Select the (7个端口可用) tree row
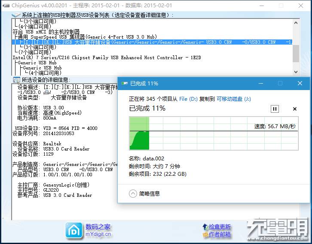 point(35,52)
